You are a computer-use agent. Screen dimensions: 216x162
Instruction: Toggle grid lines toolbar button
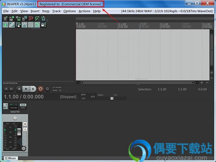(31, 25)
